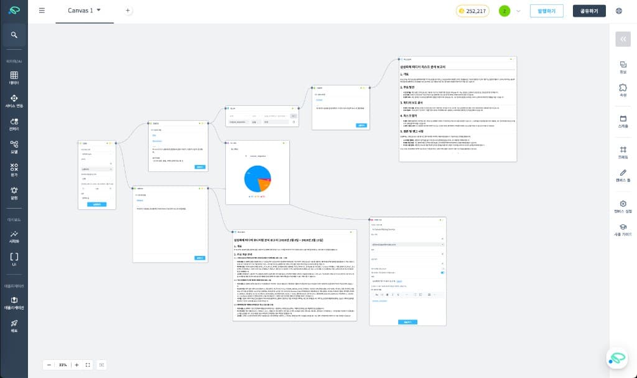The image size is (637, 378).
Task: Collapse the right side panel with chevrons
Action: [623, 39]
